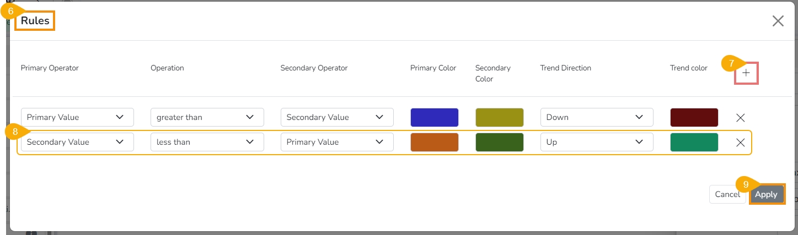798x235 pixels.
Task: Expand the 'Down' Trend Direction dropdown
Action: (x=597, y=117)
